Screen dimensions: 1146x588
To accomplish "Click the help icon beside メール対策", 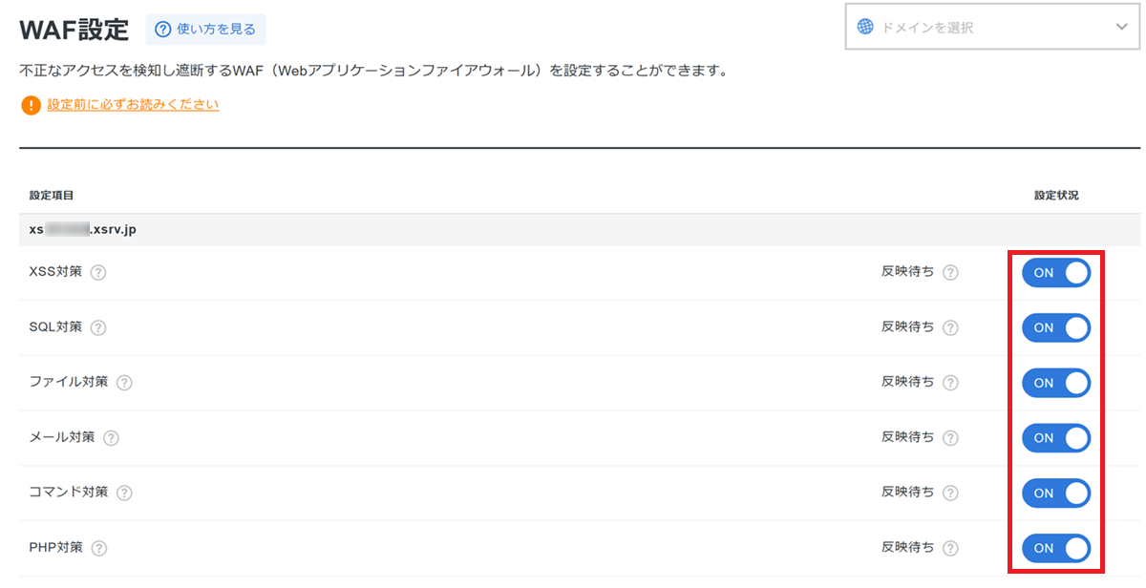I will 111,438.
